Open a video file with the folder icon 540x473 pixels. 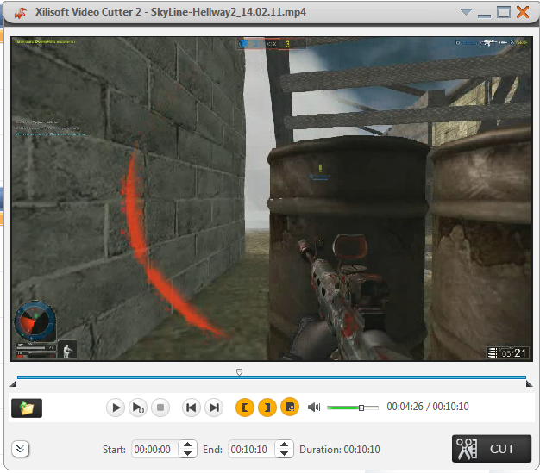(x=27, y=408)
